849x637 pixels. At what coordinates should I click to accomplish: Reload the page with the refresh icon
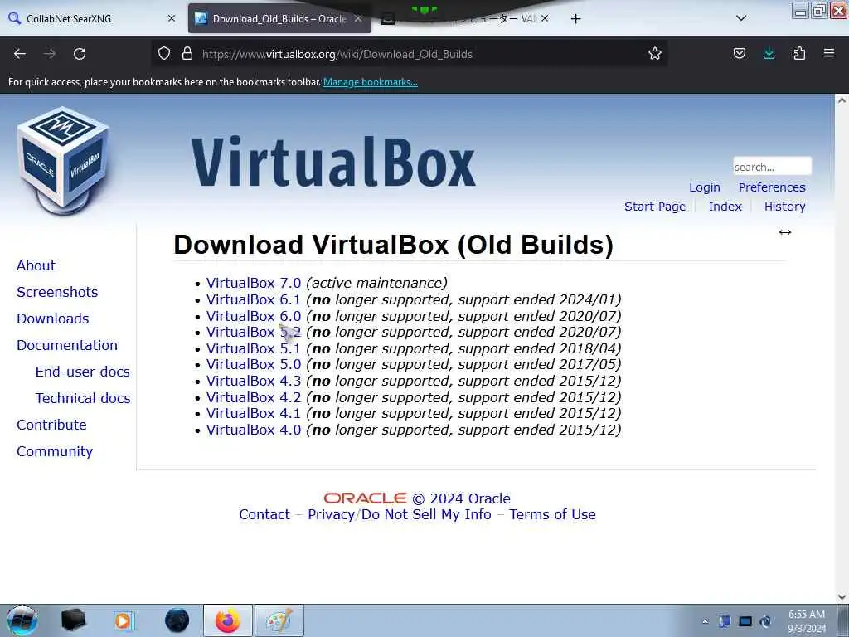(80, 54)
